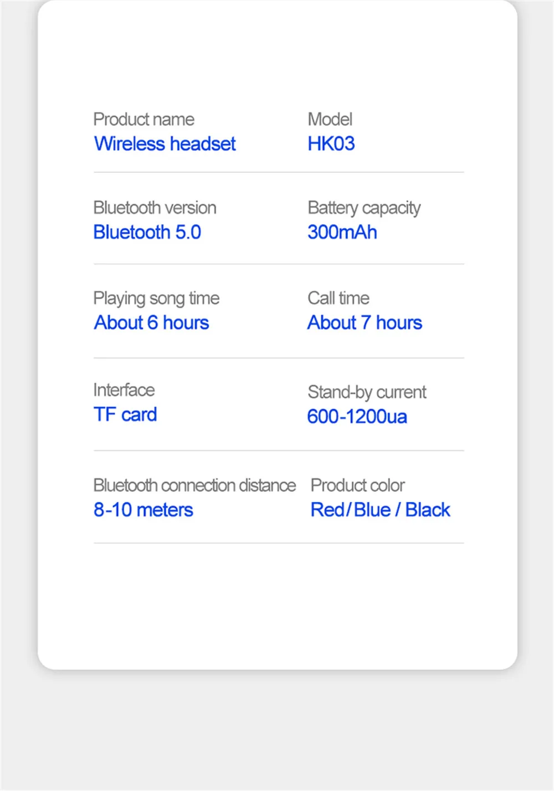
Task: Click the "Product color" label
Action: (x=358, y=486)
